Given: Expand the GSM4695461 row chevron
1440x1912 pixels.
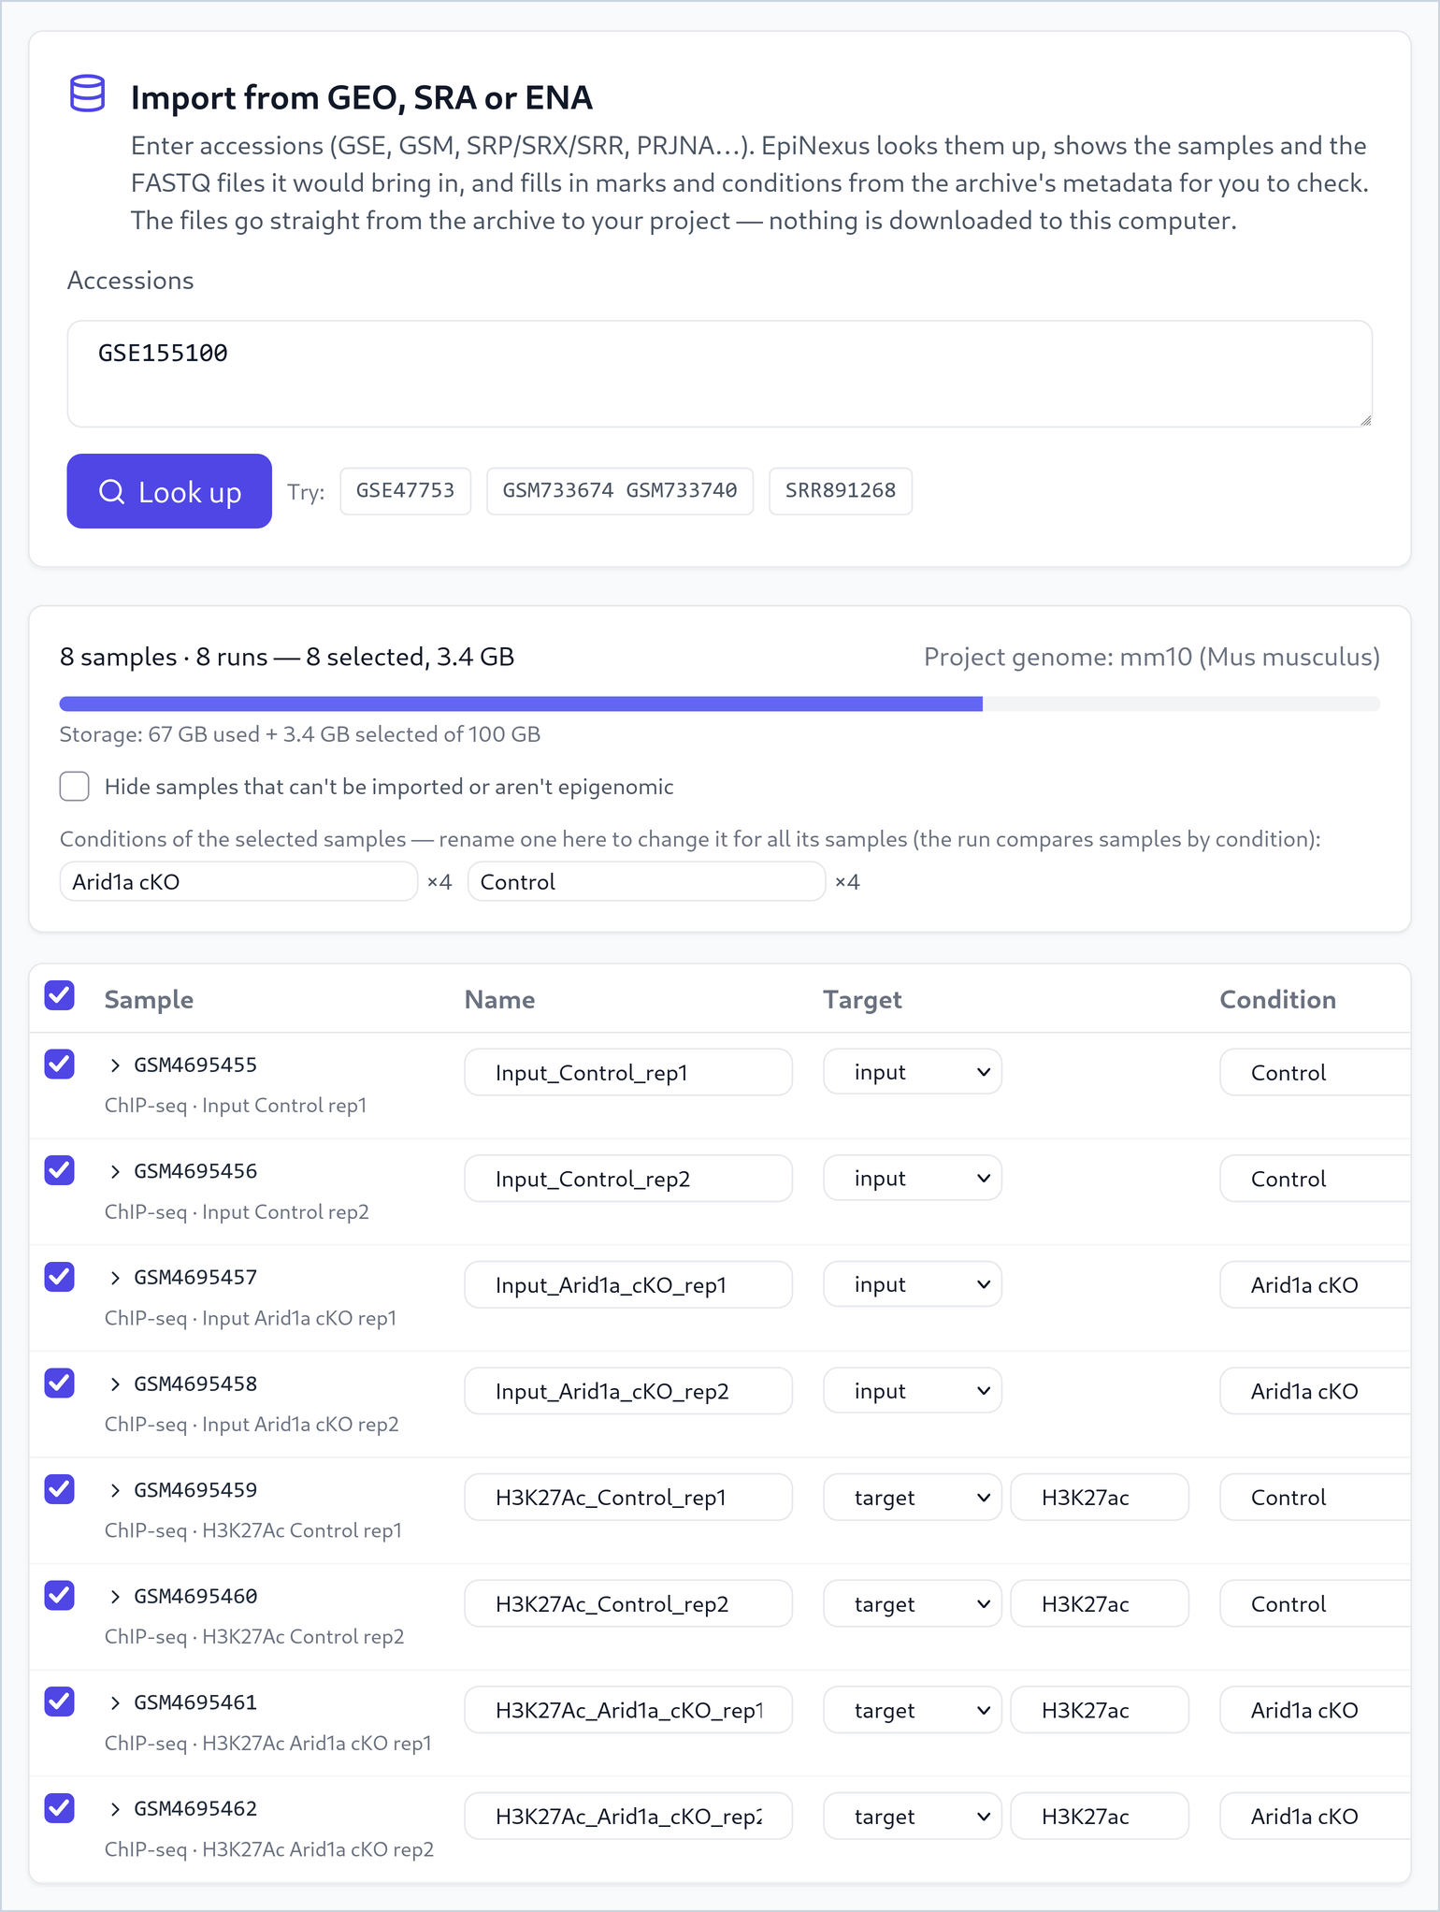Looking at the screenshot, I should tap(115, 1702).
